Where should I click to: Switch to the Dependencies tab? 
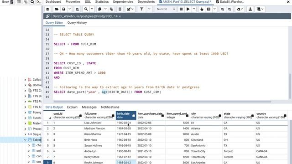[x=123, y=2]
